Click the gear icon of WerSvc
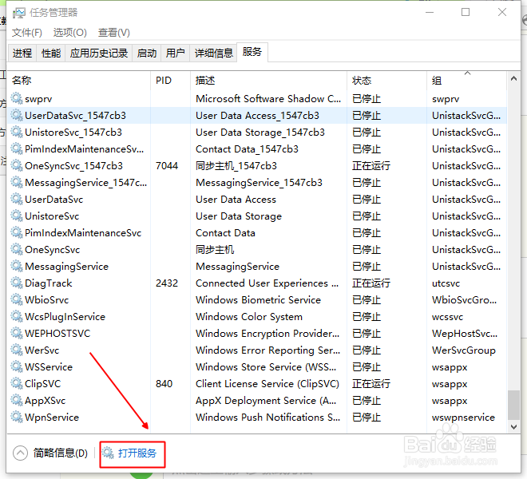 pos(17,350)
